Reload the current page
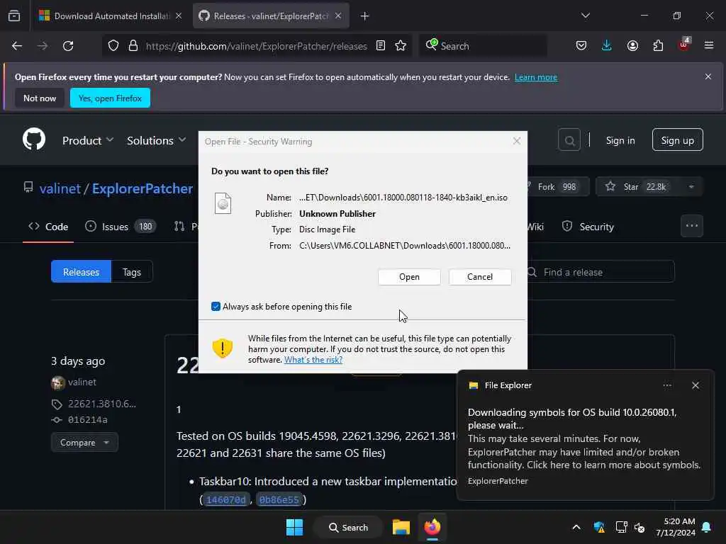 [68, 46]
